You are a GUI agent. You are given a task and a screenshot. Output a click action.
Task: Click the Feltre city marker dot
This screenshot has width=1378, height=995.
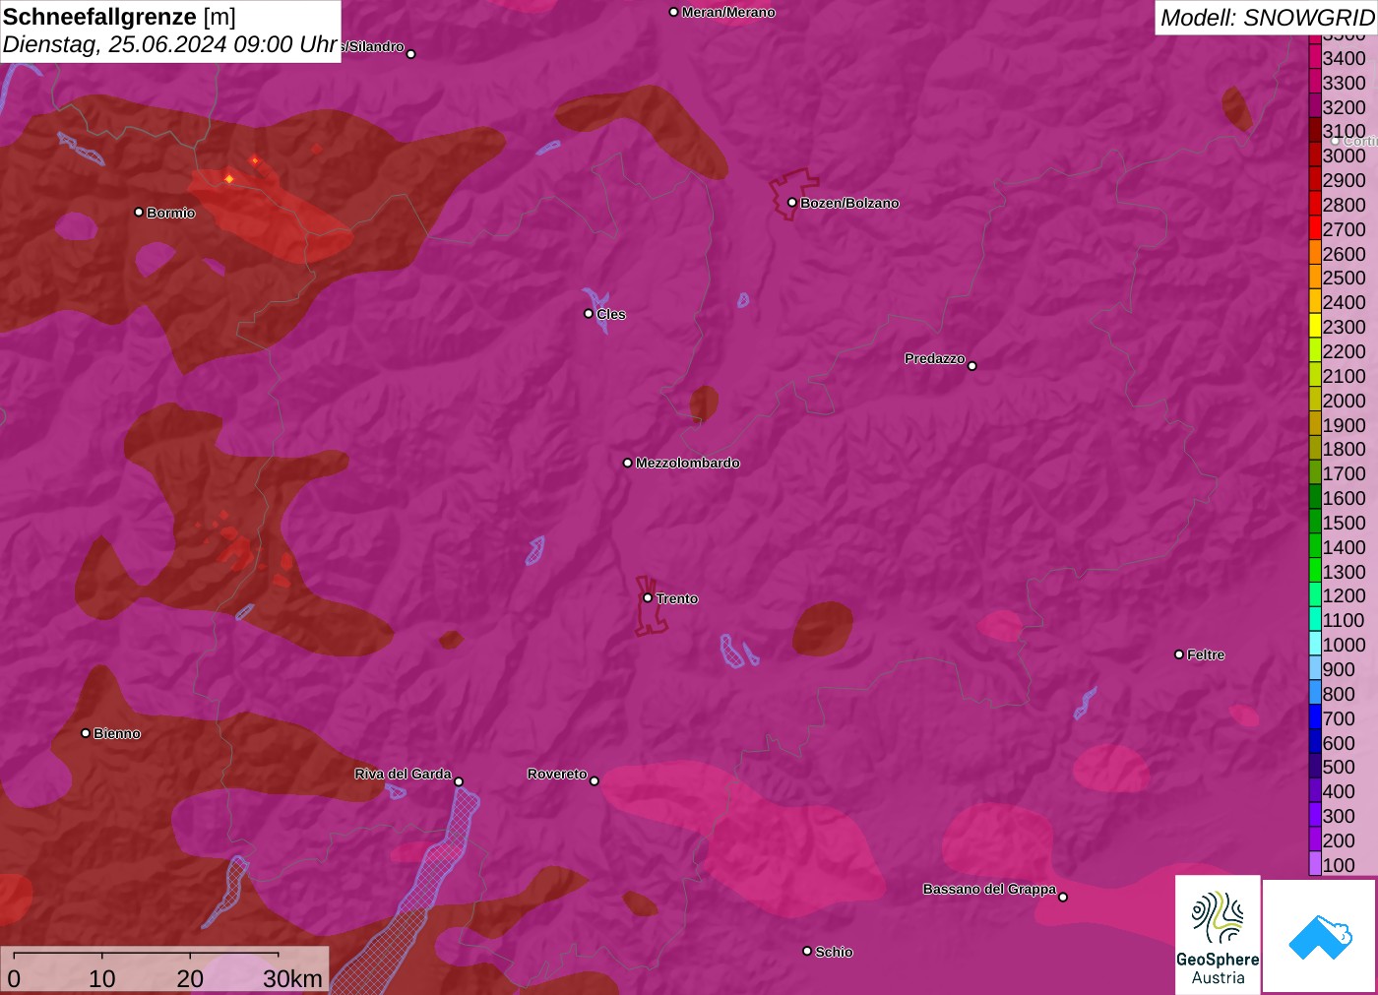[x=1179, y=653]
